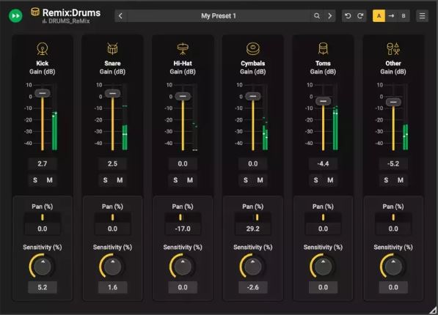Mute the Cymbals channel
The width and height of the screenshot is (438, 315).
coord(260,180)
